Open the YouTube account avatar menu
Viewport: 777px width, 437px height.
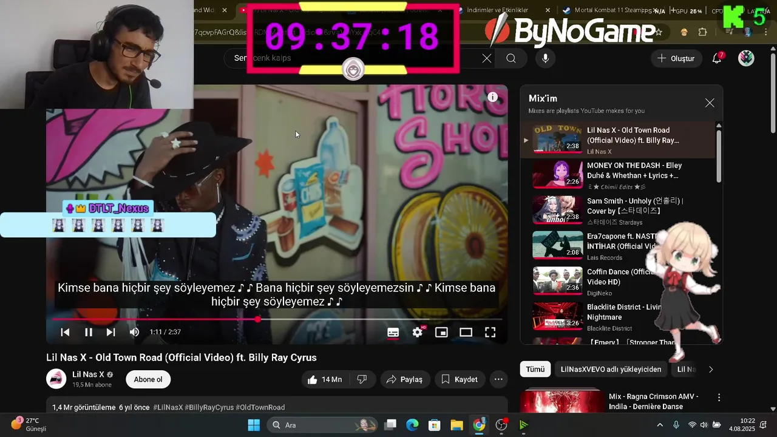pos(746,58)
